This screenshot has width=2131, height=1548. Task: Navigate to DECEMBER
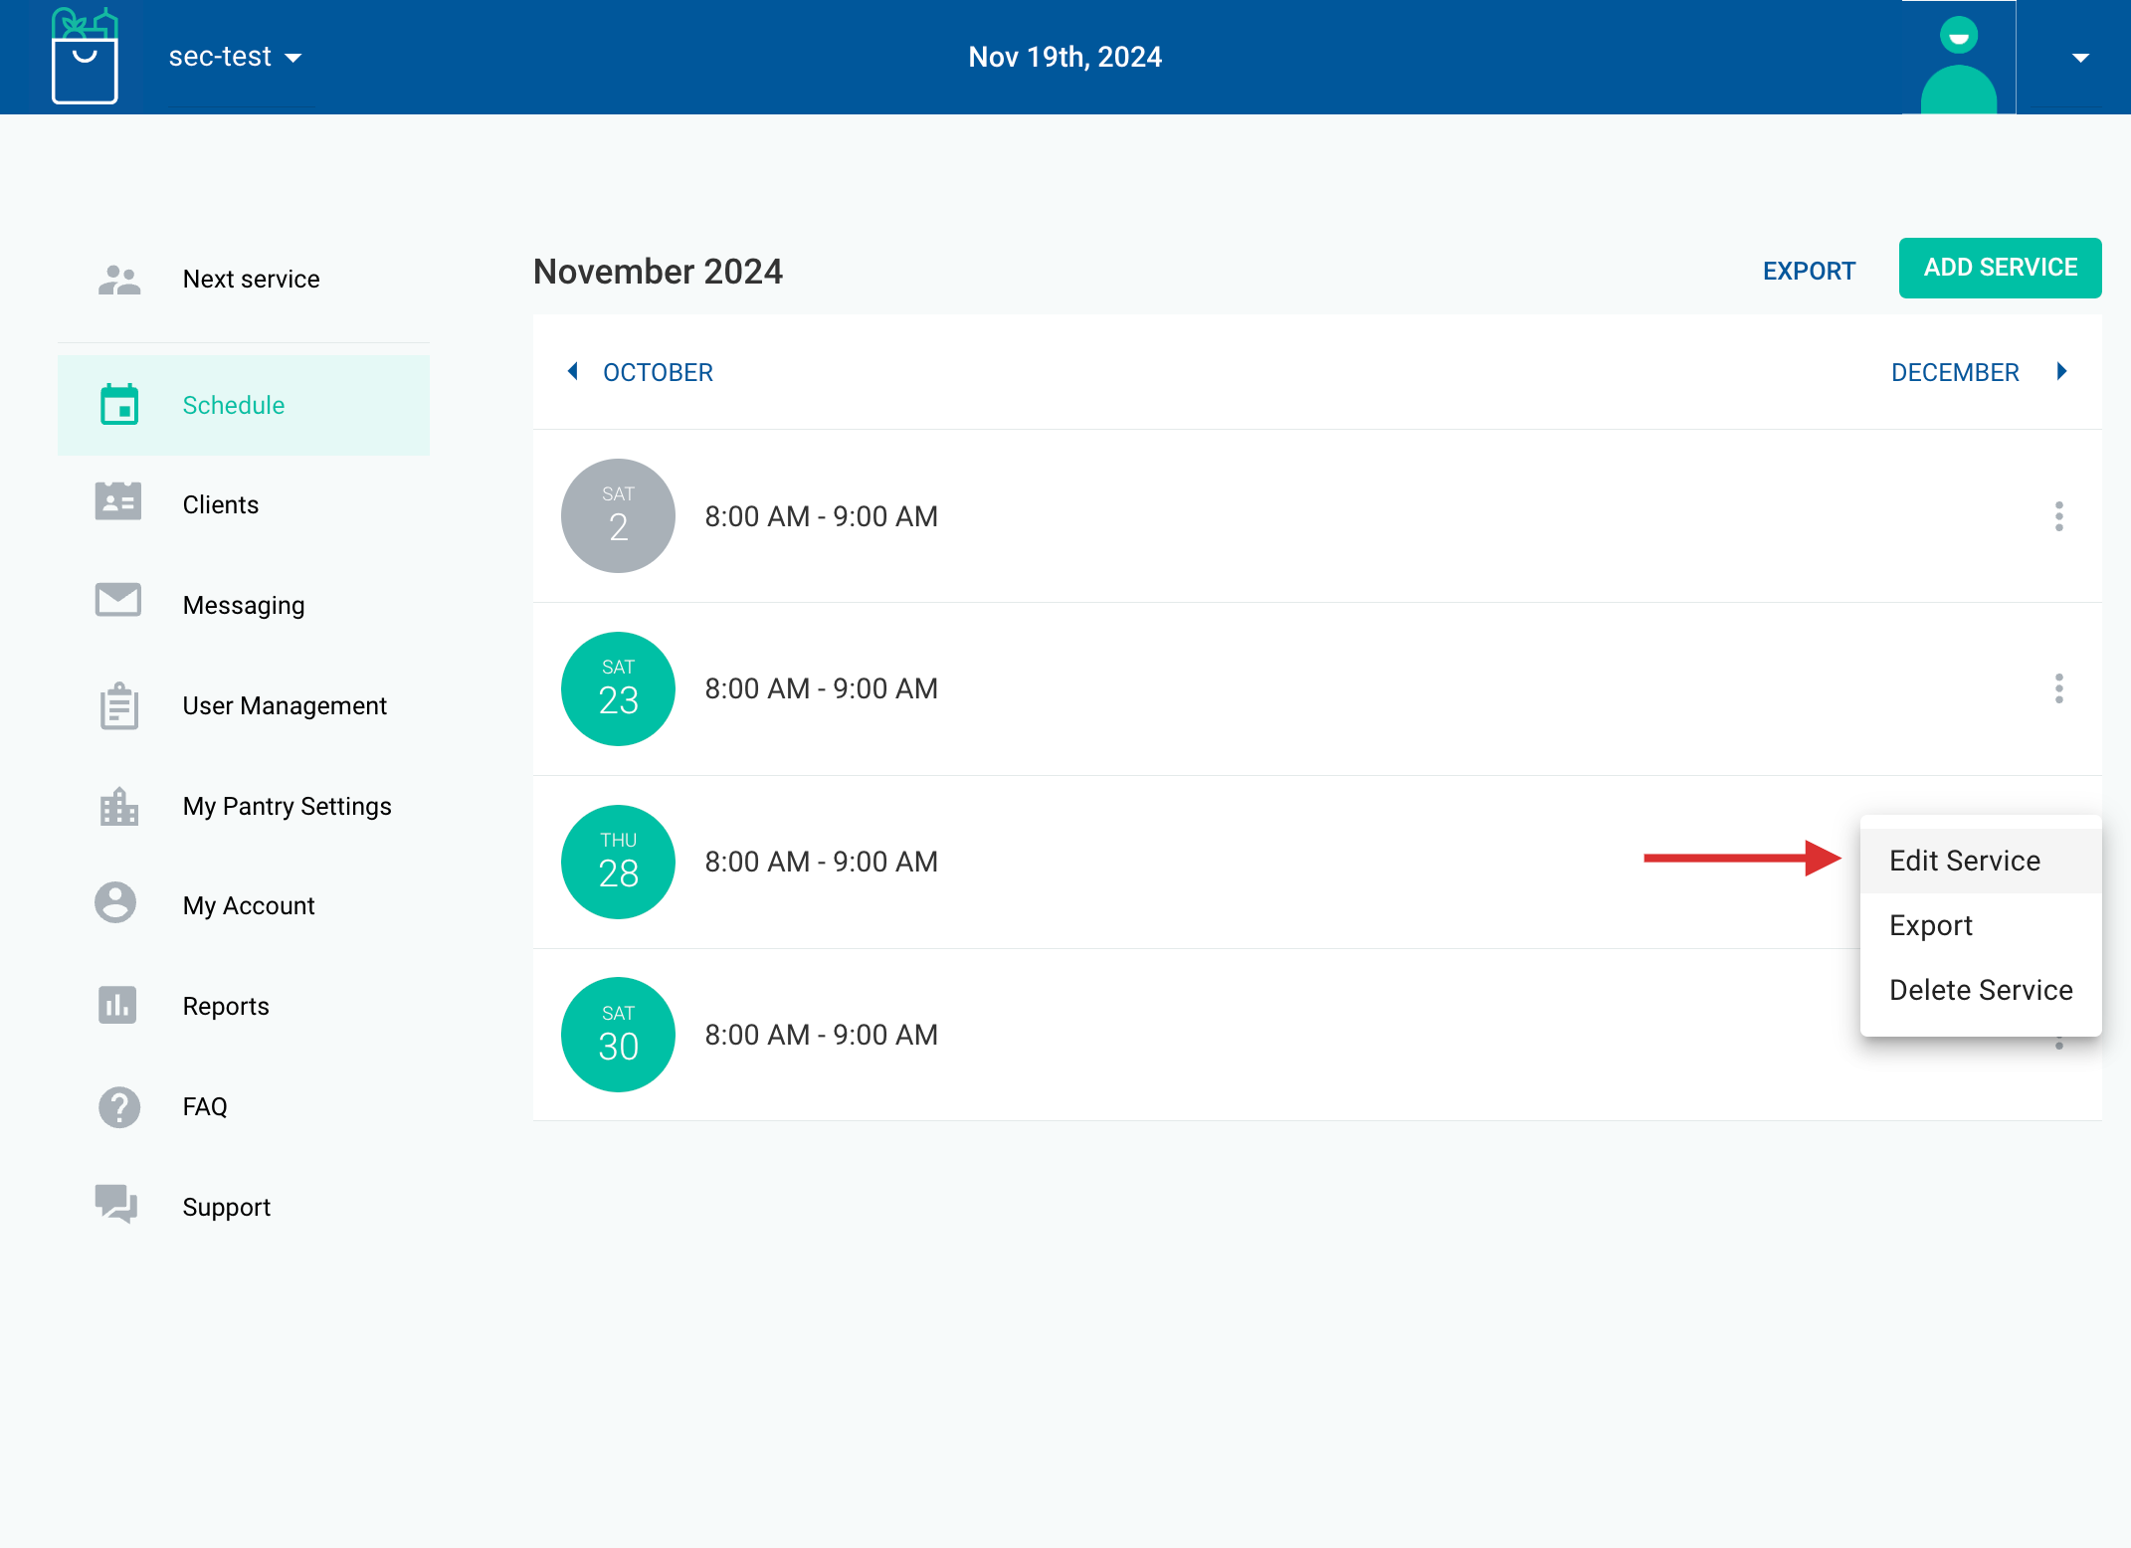point(1955,372)
